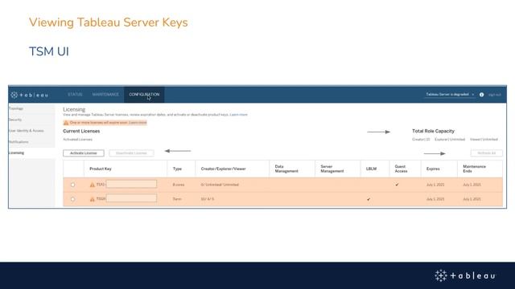Follow Learn more in the expiry warning banner
This screenshot has height=289, width=515.
click(138, 123)
